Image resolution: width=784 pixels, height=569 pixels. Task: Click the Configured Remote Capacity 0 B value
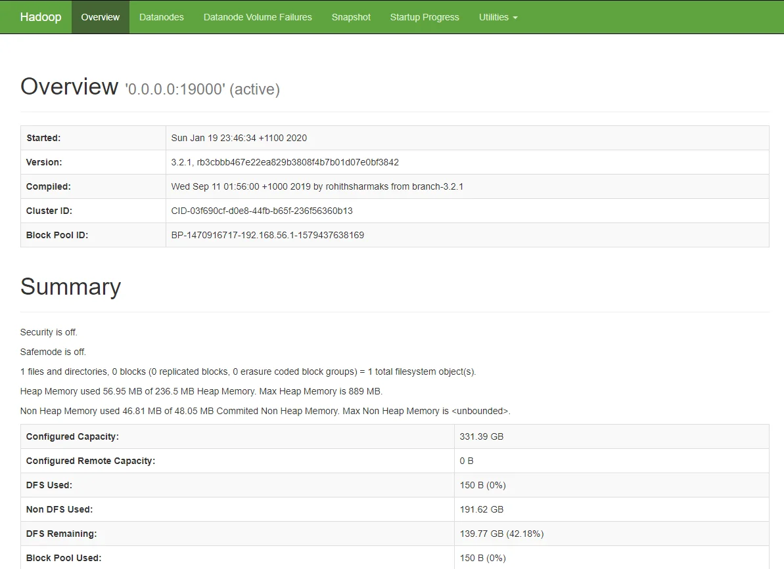point(467,461)
